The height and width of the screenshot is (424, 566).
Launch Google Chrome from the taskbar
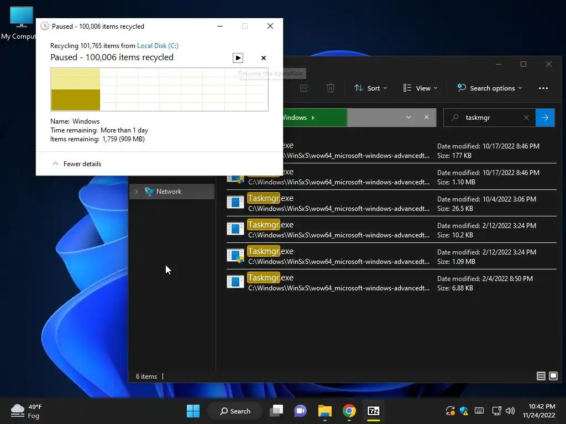(349, 411)
